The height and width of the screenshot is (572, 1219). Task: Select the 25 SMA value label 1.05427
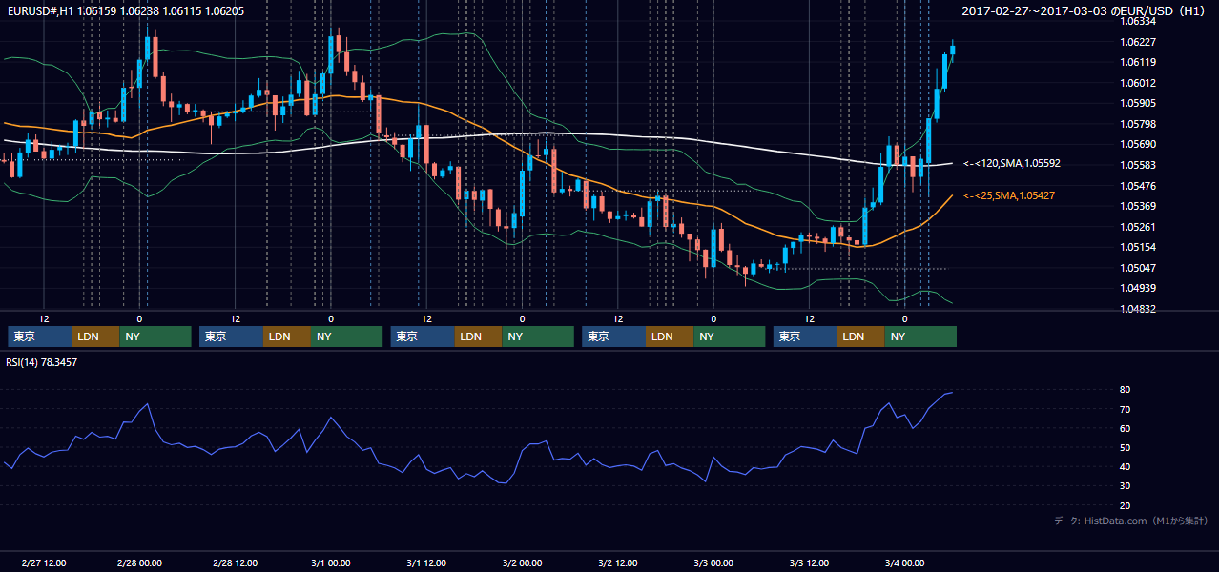tap(1010, 195)
